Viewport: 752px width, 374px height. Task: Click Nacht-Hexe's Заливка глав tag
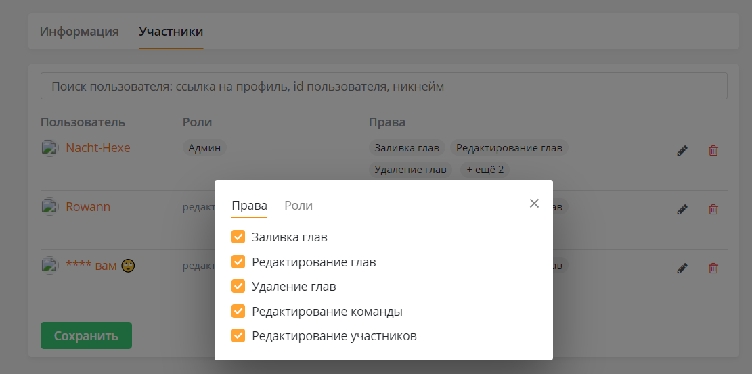click(407, 148)
